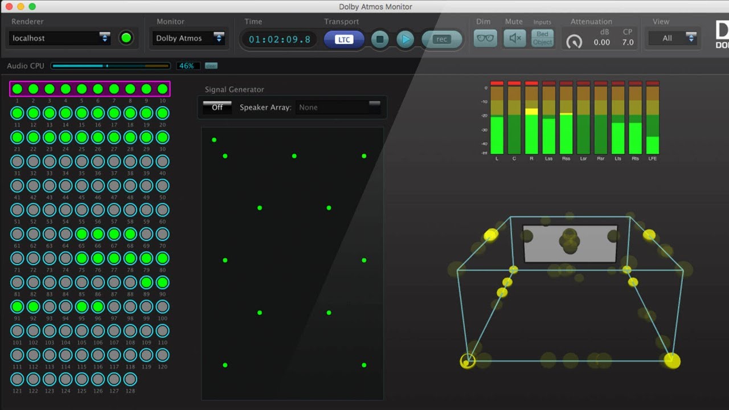Click the rec record button
Viewport: 729px width, 410px height.
(x=441, y=39)
